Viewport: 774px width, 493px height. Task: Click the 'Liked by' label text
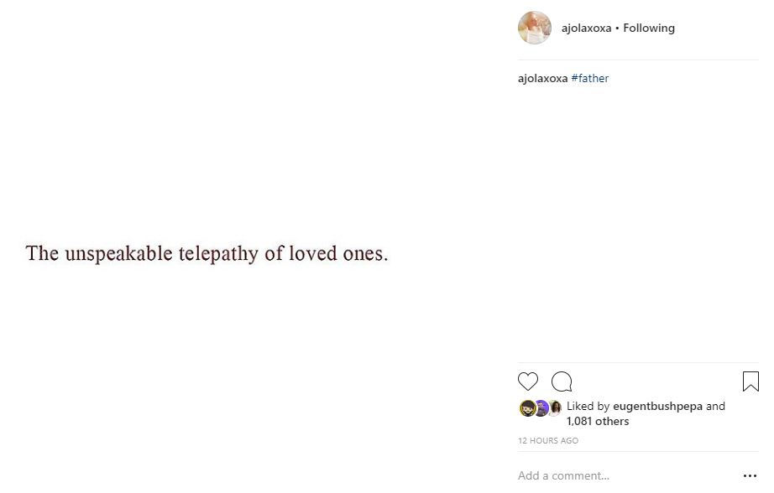588,407
